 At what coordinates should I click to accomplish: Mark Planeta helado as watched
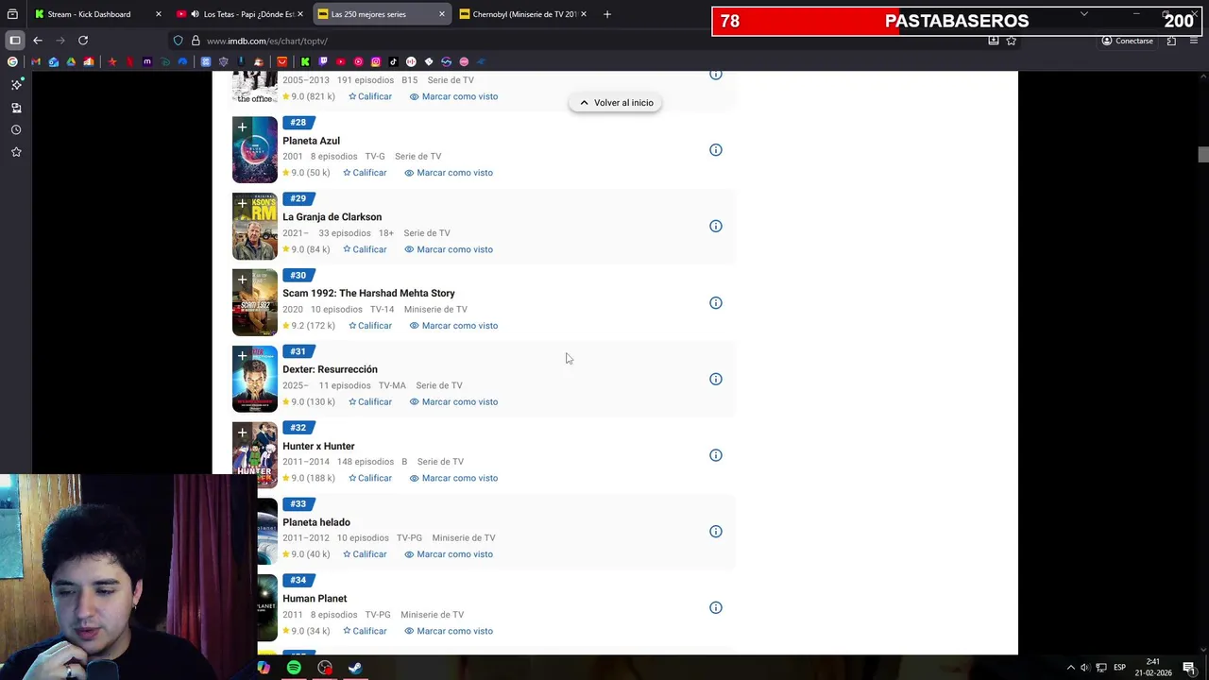tap(449, 554)
